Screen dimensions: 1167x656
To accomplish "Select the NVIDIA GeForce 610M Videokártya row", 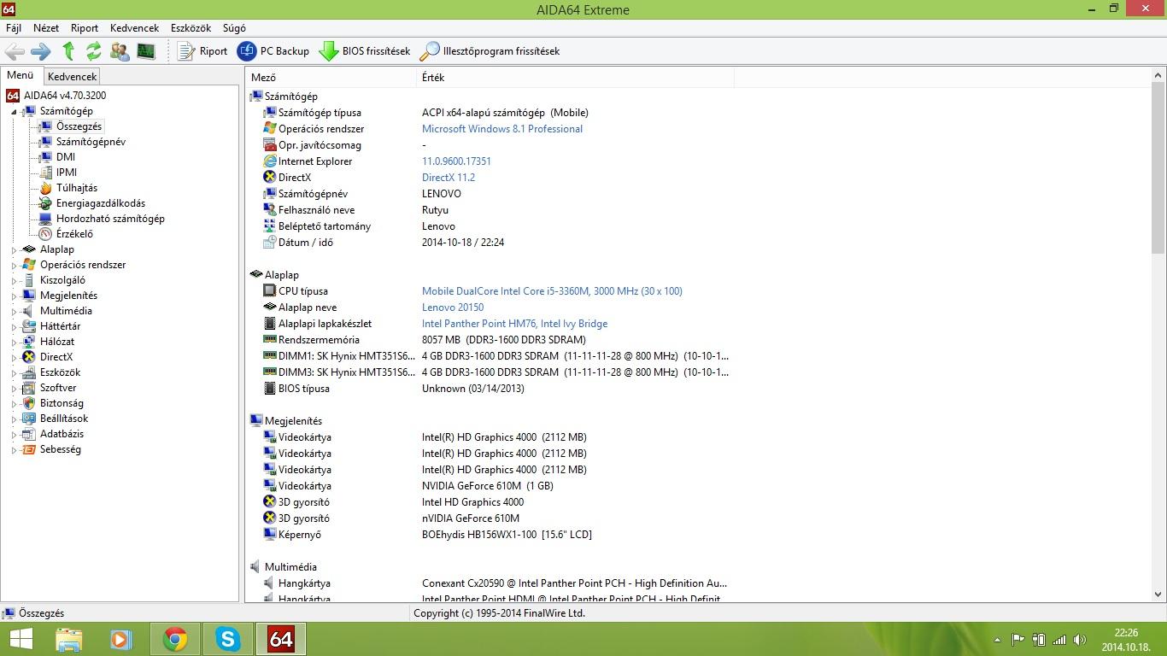I will (x=490, y=486).
